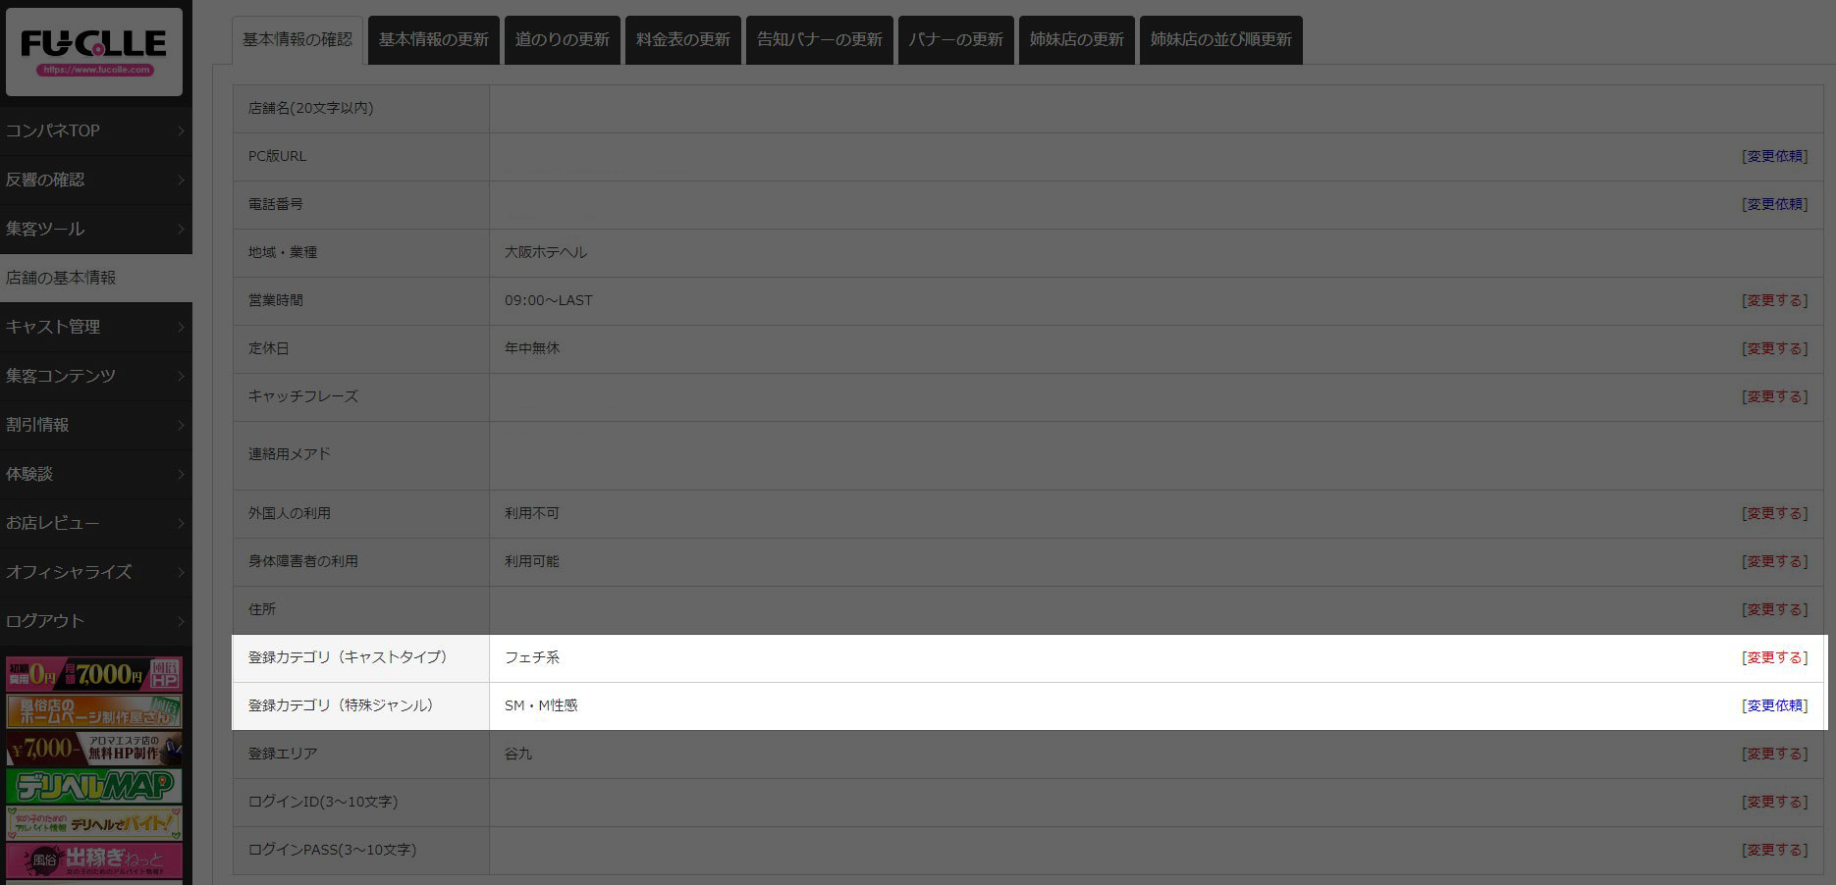Click 変更する for 登録エリア
This screenshot has width=1836, height=885.
click(x=1774, y=754)
